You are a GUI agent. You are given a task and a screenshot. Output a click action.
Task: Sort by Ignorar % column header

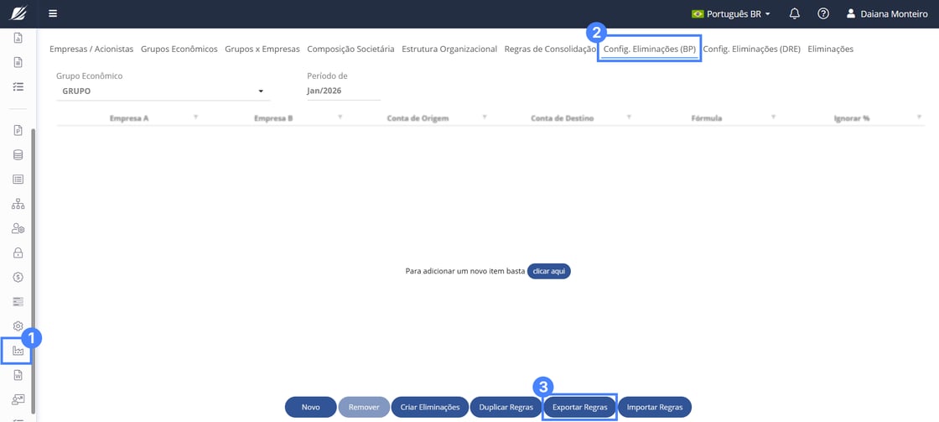(852, 118)
